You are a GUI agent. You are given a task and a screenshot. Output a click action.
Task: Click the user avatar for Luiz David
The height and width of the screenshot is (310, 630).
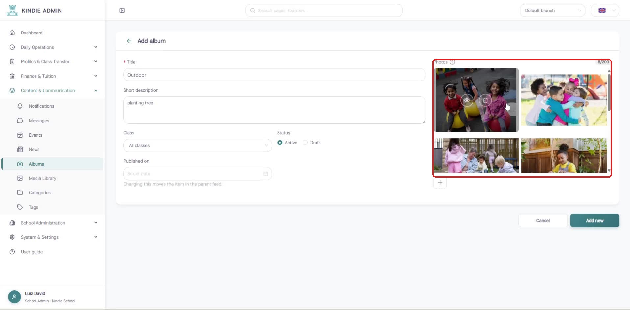pos(14,297)
